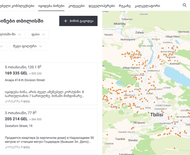
Task: Open the 5 ოთახიანი, 120.1 m² listing
Action: tap(23, 67)
